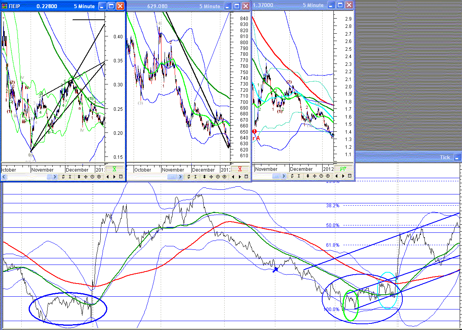The image size is (462, 330).
Task: Open properties sheet icon in ΠΕΙΡ chart
Action: click(121, 177)
